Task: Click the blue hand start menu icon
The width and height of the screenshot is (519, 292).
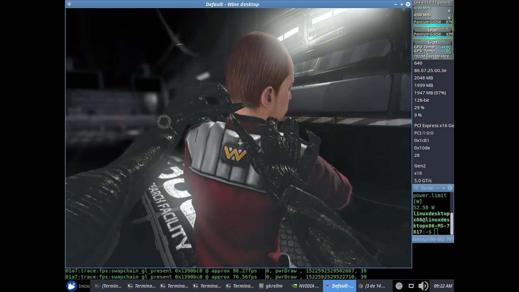Action: (71, 286)
